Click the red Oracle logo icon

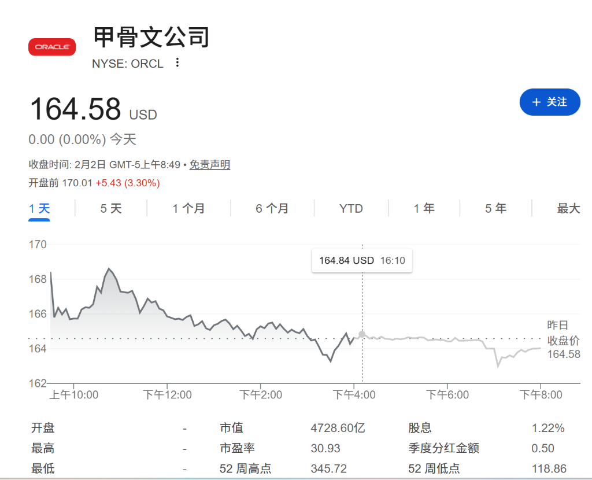pos(52,47)
